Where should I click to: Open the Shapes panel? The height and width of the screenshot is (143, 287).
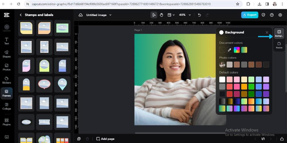(7, 54)
